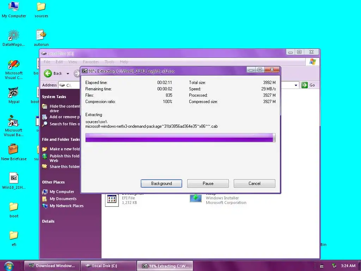Click the drive icon in Local Disk title bar

point(44,54)
